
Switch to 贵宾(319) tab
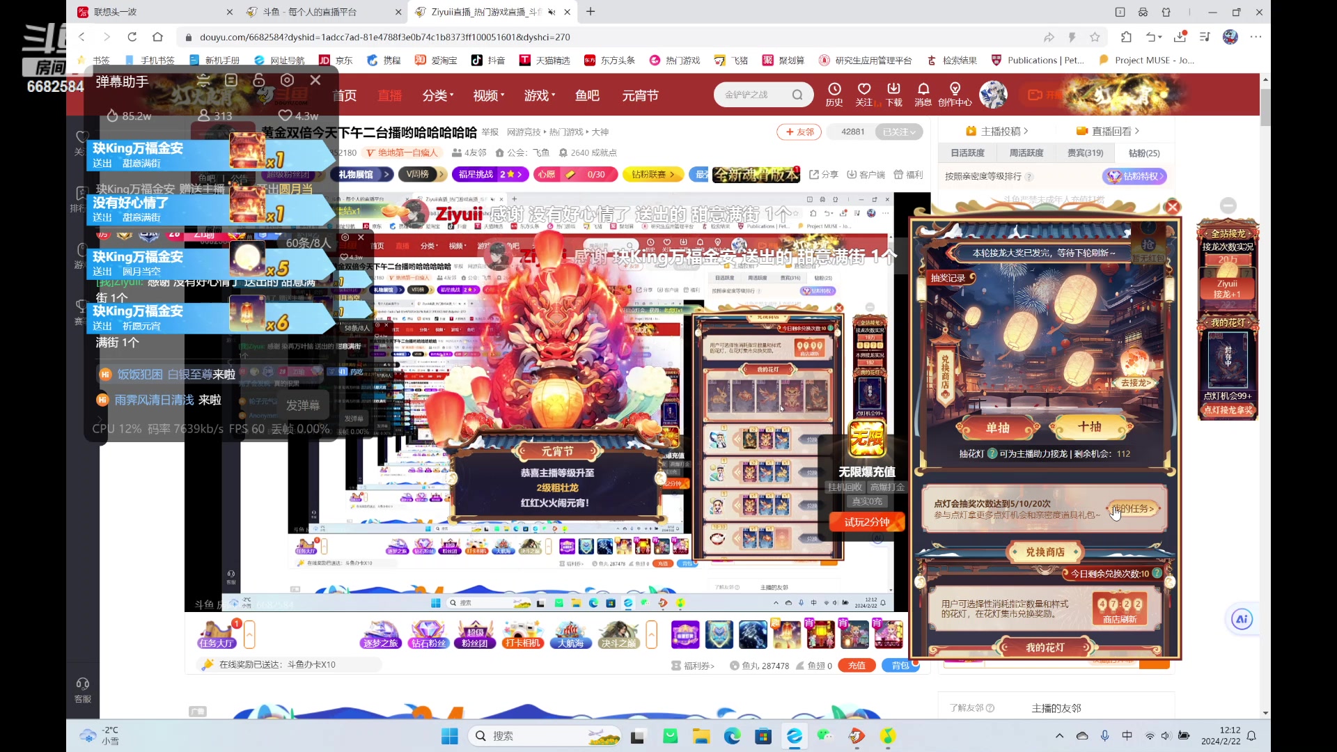point(1085,152)
